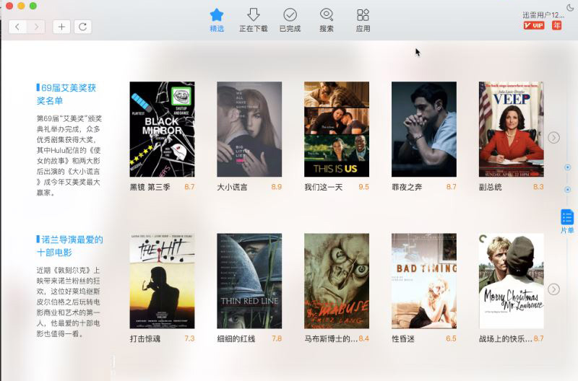This screenshot has height=381, width=578.
Task: Click the title 马布斯博士的...
Action: [x=331, y=338]
